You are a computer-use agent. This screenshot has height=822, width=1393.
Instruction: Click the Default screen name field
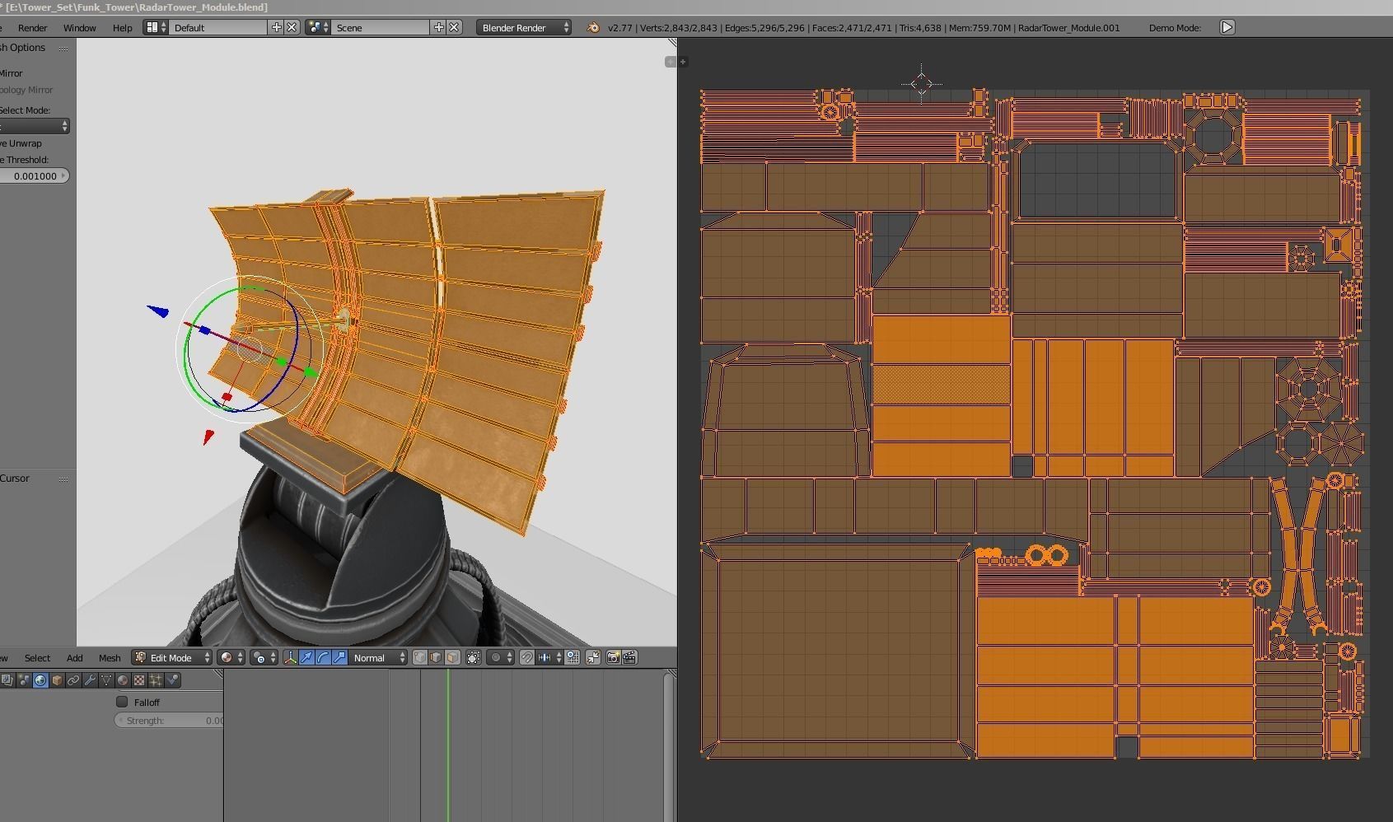click(219, 27)
